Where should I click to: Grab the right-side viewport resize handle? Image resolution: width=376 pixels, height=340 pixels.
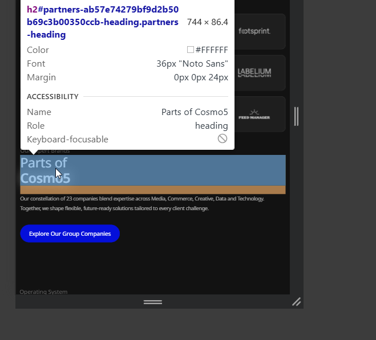click(296, 116)
